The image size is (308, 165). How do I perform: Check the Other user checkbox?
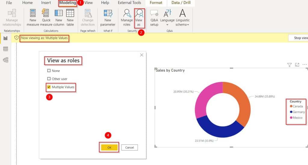click(x=49, y=79)
